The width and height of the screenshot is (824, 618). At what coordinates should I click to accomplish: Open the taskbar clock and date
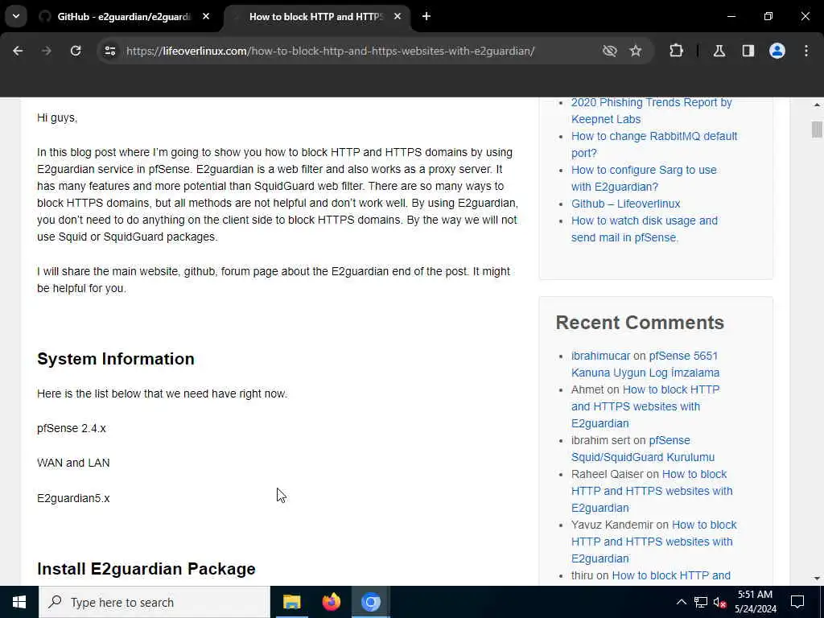tap(756, 602)
